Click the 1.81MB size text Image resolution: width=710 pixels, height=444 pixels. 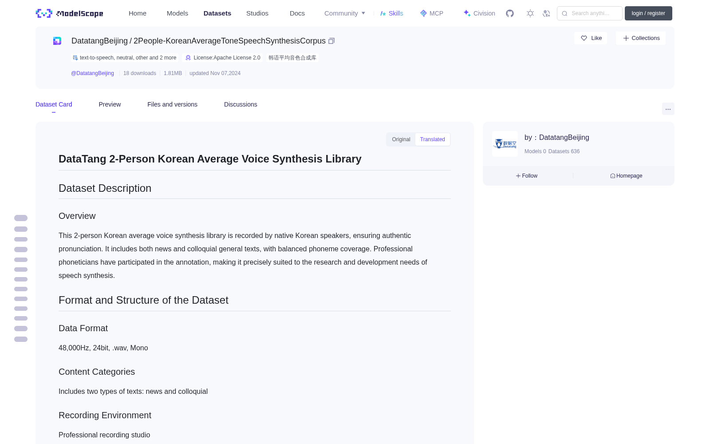pyautogui.click(x=173, y=73)
